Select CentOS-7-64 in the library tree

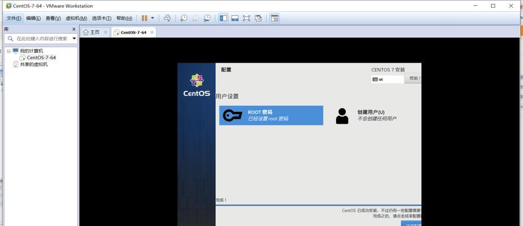pyautogui.click(x=41, y=58)
